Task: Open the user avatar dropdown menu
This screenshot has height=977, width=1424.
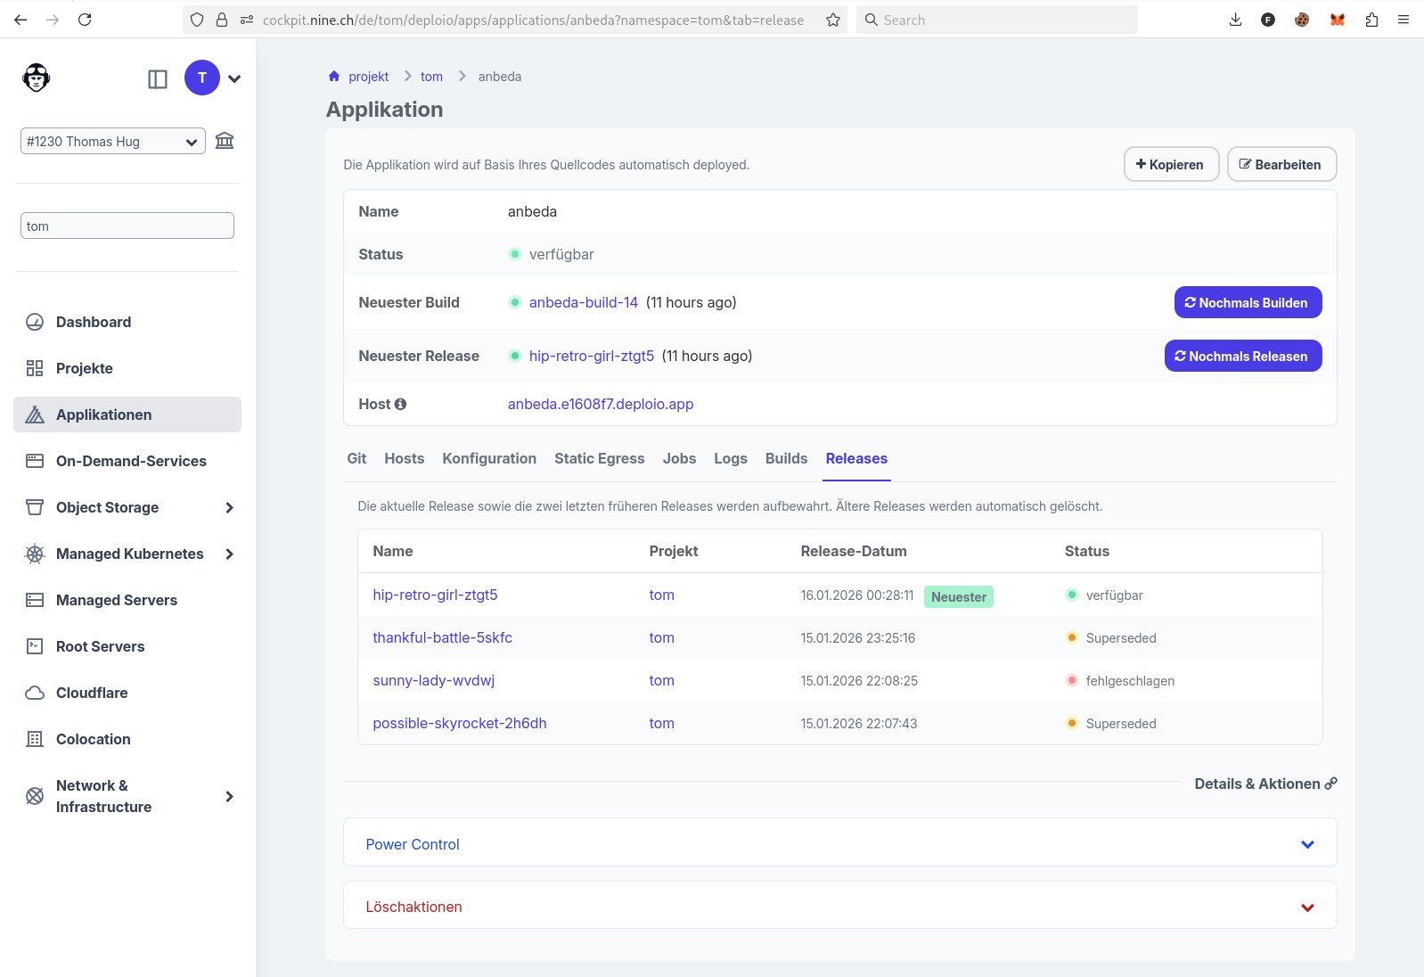Action: click(x=233, y=78)
